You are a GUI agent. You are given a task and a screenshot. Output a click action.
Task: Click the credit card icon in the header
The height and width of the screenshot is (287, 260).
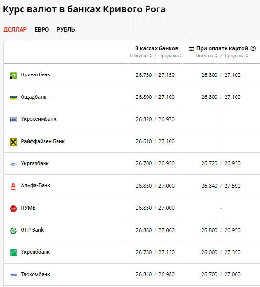tap(192, 48)
